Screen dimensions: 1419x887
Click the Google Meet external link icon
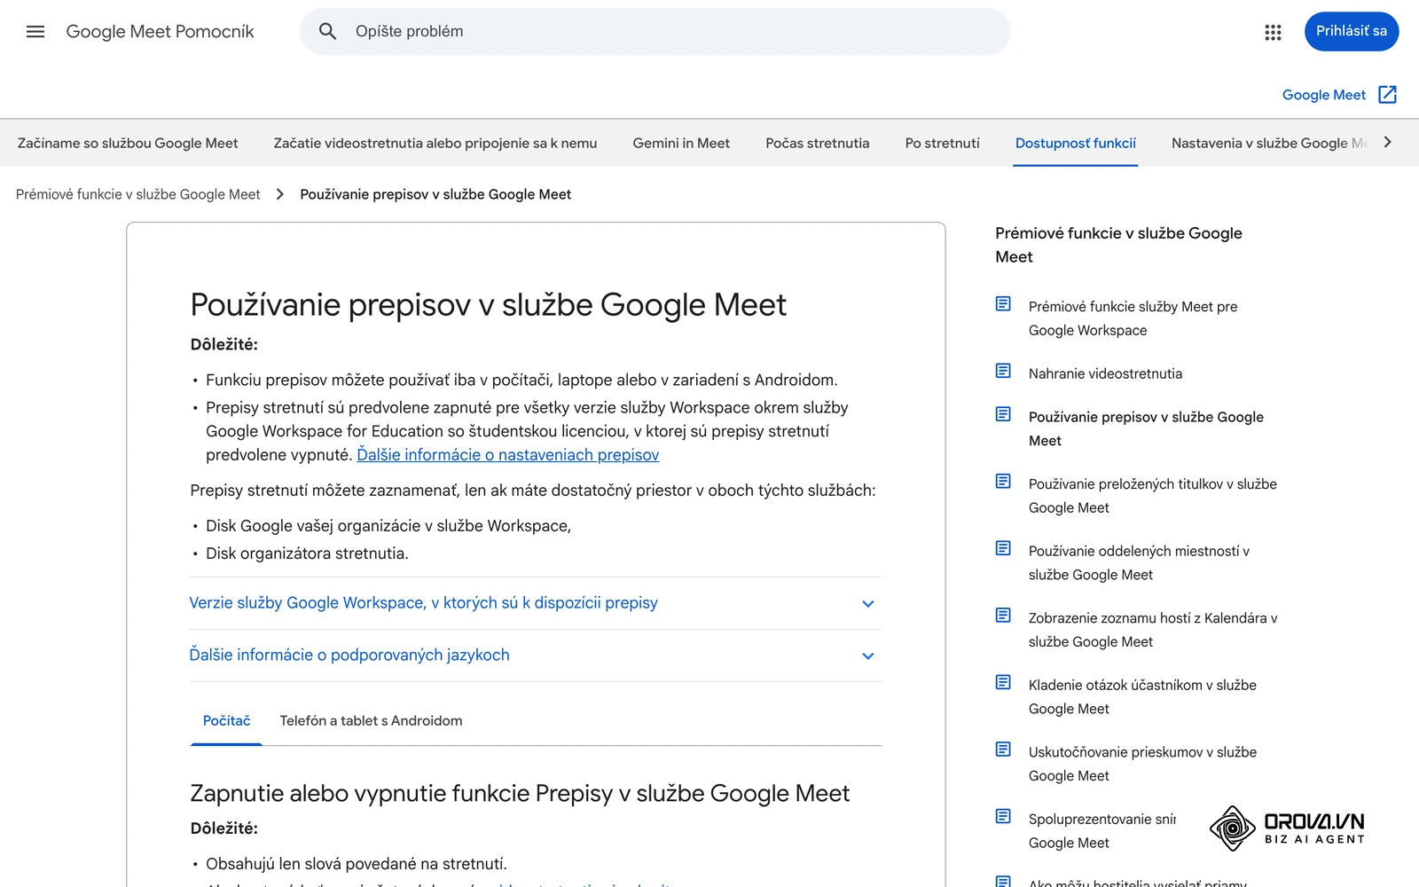pyautogui.click(x=1388, y=95)
